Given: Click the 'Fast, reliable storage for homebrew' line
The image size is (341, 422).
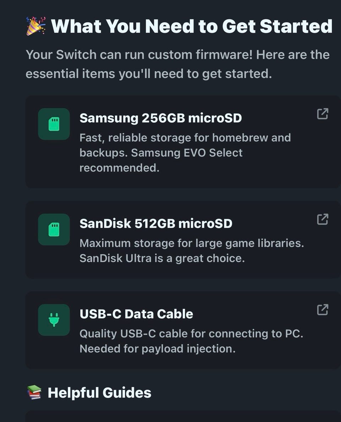Looking at the screenshot, I should pyautogui.click(x=185, y=137).
